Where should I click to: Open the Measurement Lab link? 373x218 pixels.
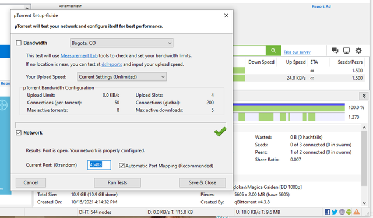pyautogui.click(x=79, y=55)
